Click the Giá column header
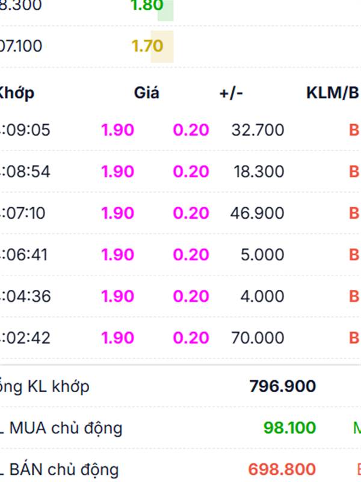Image resolution: width=361 pixels, height=482 pixels. click(x=146, y=93)
